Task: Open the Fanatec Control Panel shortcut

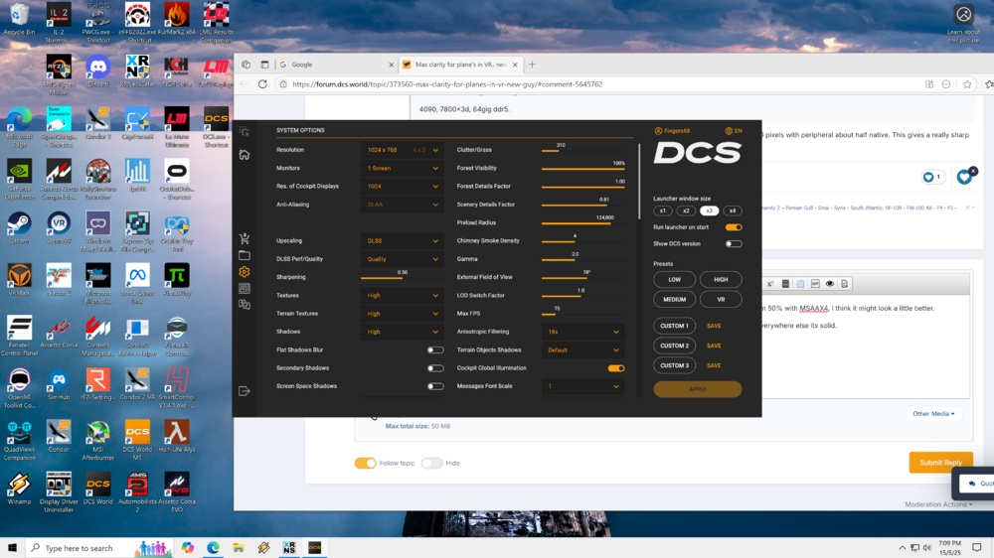Action: click(19, 336)
